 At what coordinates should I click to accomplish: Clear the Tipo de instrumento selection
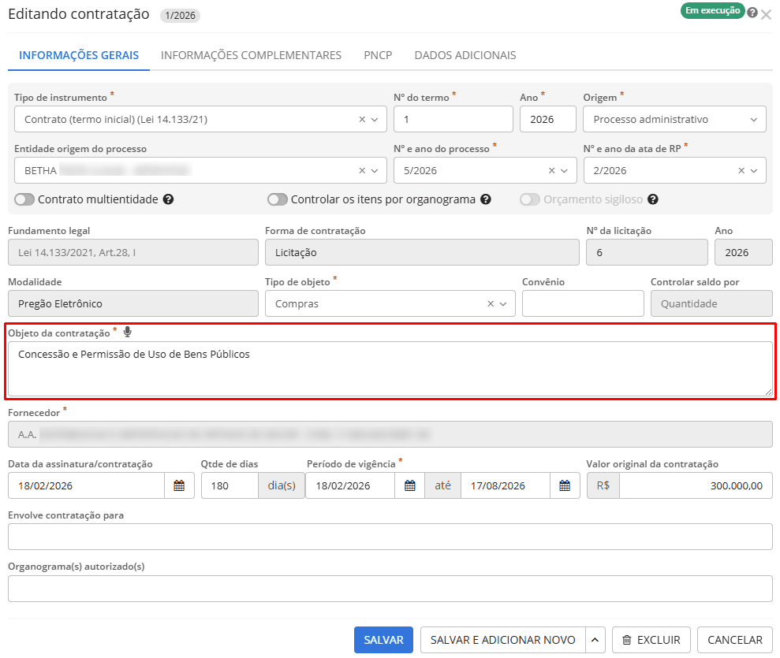coord(362,120)
